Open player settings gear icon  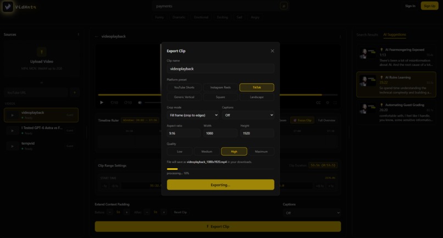point(328,103)
